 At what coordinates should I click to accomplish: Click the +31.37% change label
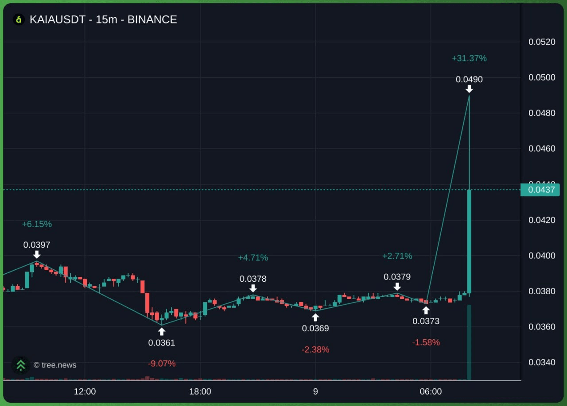[469, 58]
